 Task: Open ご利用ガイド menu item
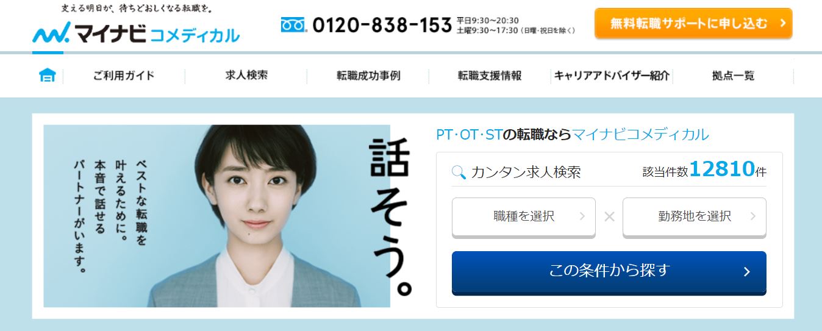point(124,76)
